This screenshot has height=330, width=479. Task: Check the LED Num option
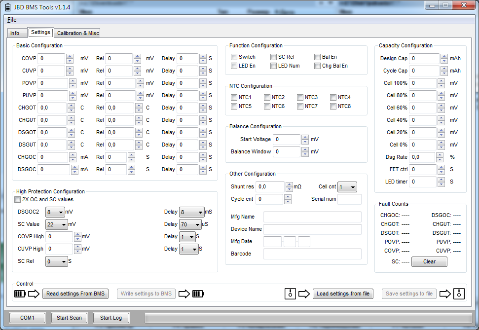pyautogui.click(x=273, y=66)
